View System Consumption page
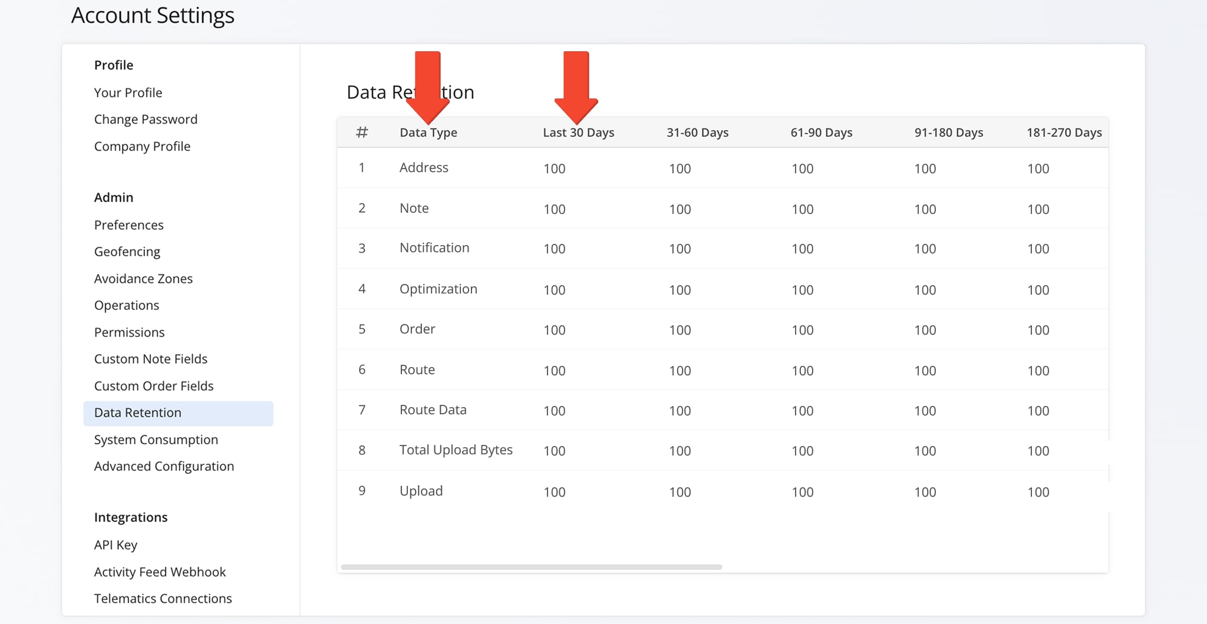Image resolution: width=1207 pixels, height=624 pixels. point(156,440)
